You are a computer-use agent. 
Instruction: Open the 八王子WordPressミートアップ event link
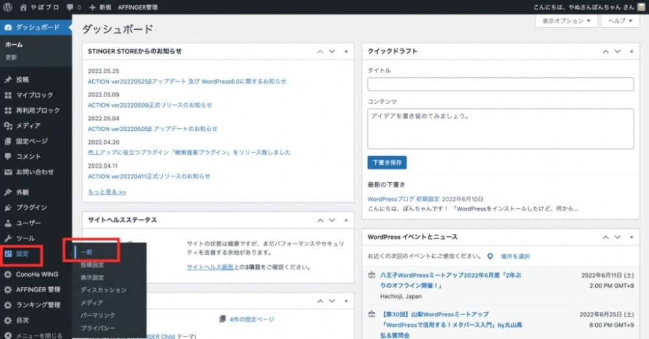click(451, 280)
